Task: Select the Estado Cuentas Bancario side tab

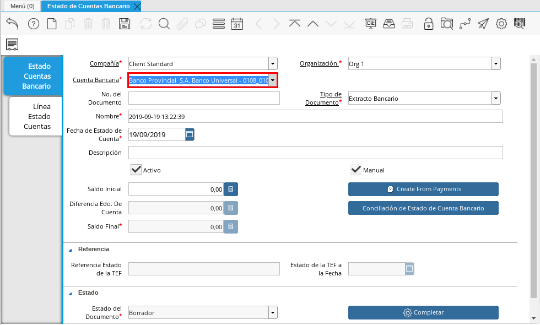Action: pos(34,76)
